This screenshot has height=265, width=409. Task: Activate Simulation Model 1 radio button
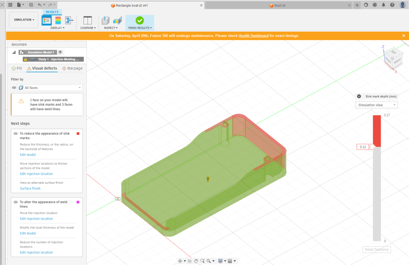(x=60, y=52)
